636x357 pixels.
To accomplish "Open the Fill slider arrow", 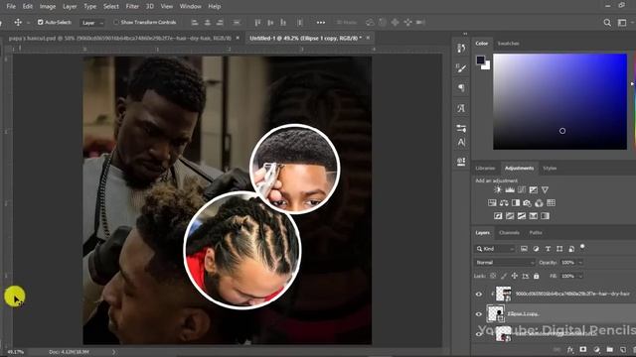I will pos(580,276).
